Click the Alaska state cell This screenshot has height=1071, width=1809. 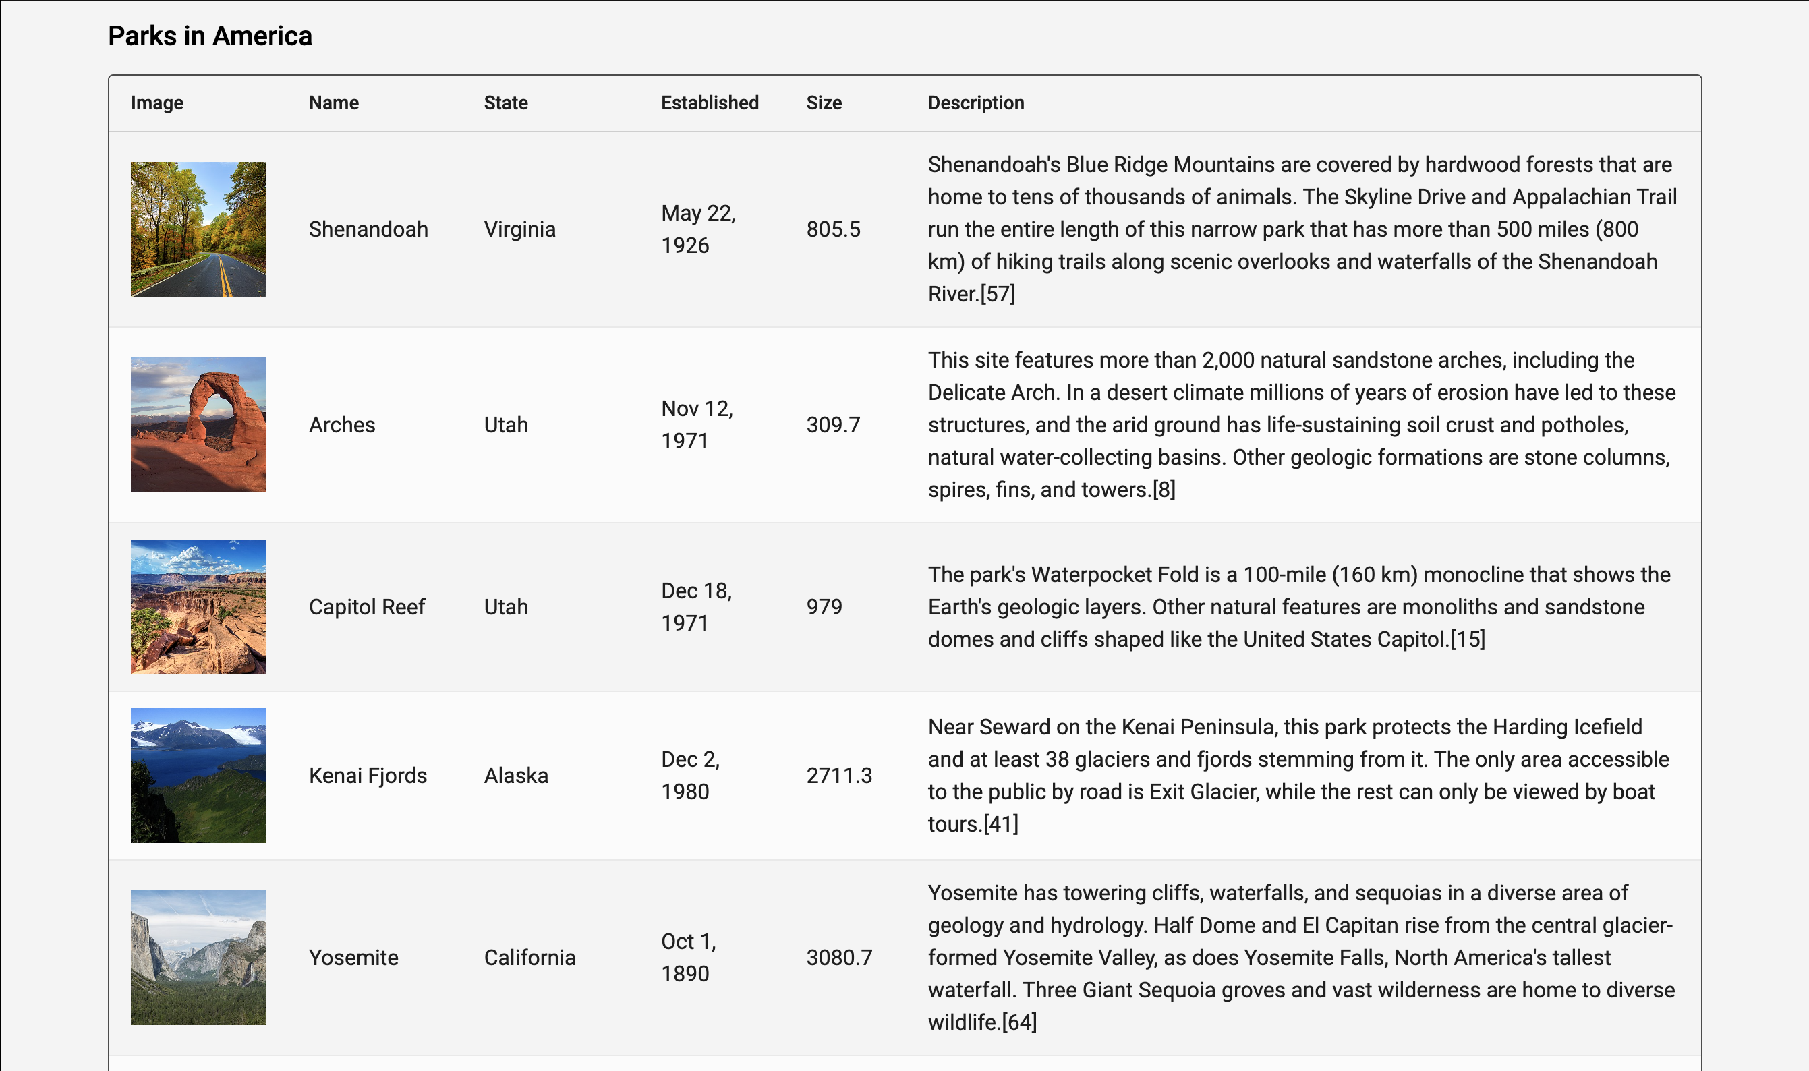tap(516, 775)
